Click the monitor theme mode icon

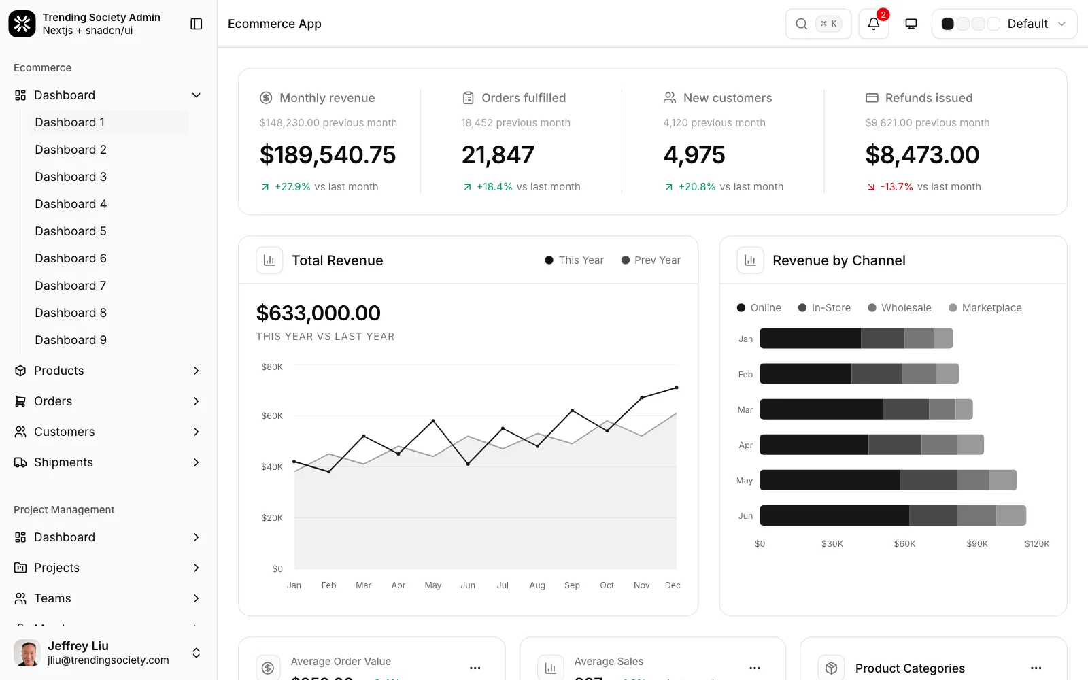911,24
